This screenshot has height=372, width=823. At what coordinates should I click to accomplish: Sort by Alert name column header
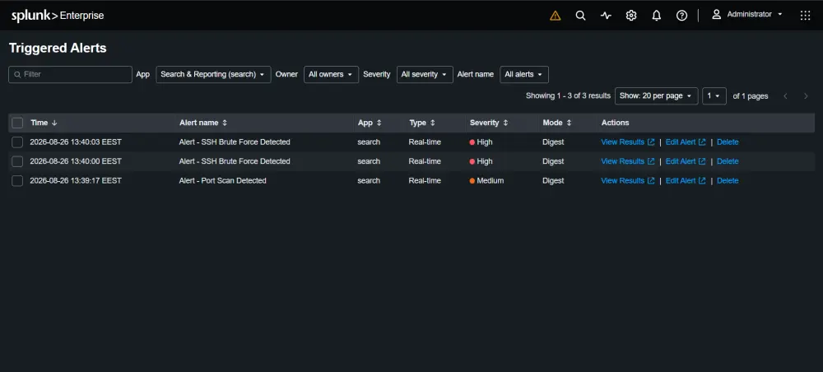click(x=203, y=123)
